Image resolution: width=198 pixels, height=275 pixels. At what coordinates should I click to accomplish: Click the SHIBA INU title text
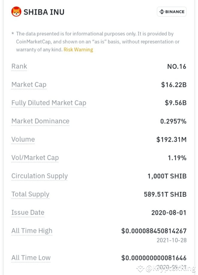pos(44,12)
